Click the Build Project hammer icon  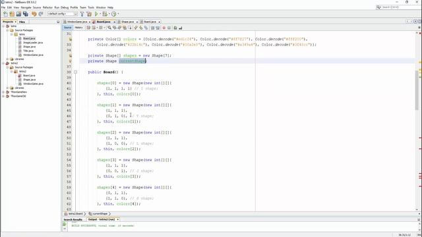[82, 14]
